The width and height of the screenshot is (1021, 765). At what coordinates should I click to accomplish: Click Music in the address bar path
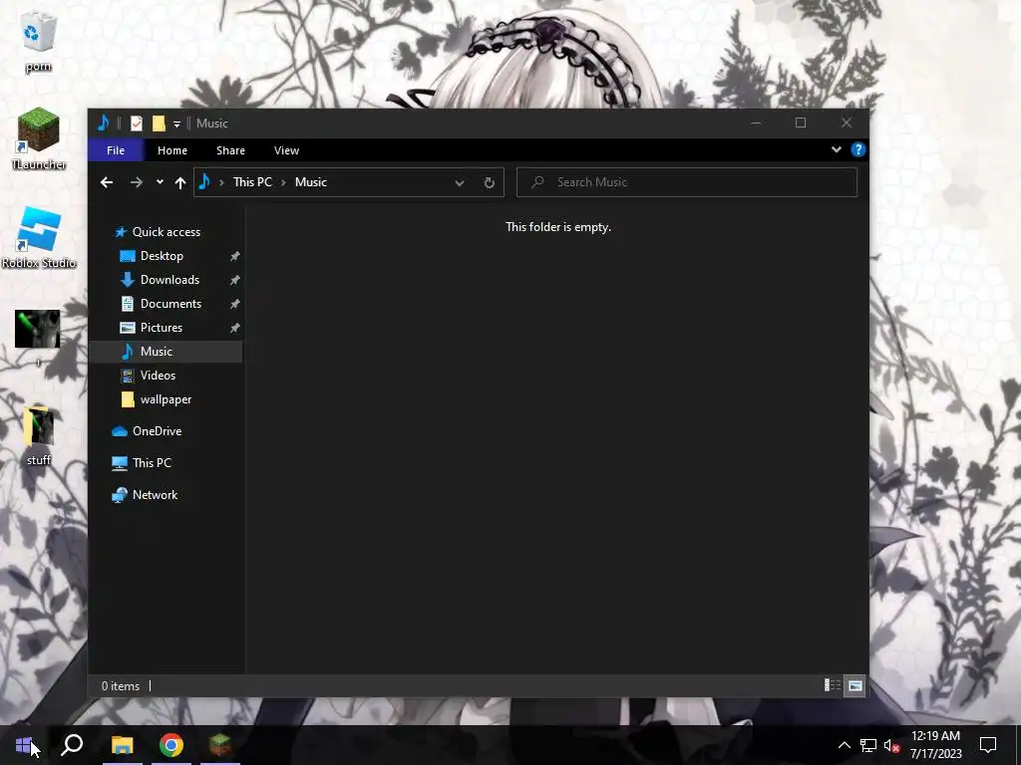click(x=311, y=182)
